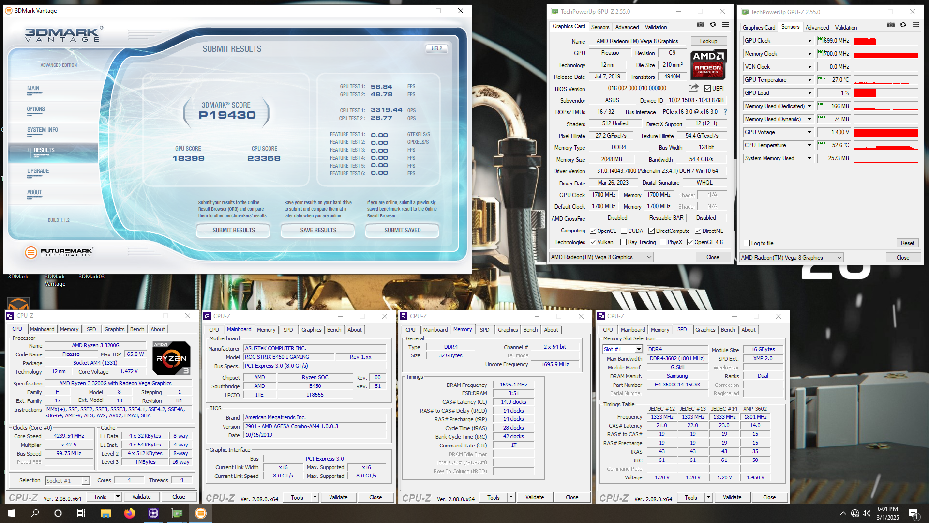Image resolution: width=929 pixels, height=523 pixels.
Task: Open 3DMark03 desktop shortcut
Action: (91, 277)
